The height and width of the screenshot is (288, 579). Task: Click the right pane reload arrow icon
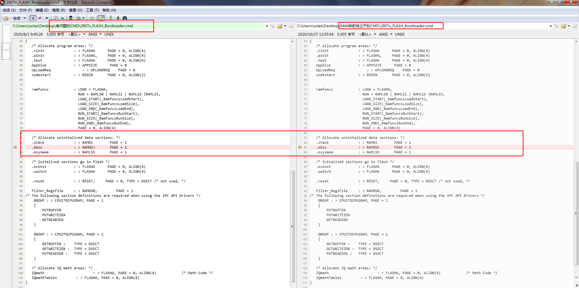click(556, 26)
